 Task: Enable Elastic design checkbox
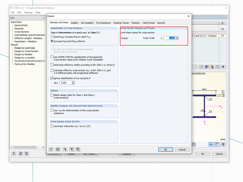(x=52, y=95)
